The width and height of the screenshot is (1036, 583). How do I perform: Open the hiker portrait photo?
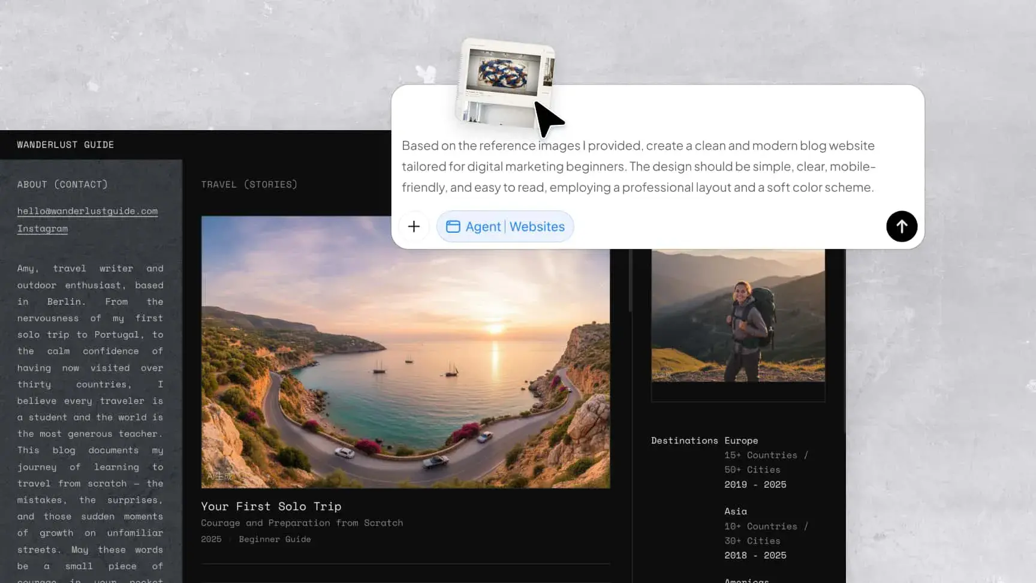pos(738,315)
